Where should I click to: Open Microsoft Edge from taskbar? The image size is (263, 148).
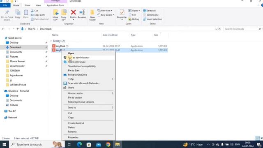click(x=79, y=144)
